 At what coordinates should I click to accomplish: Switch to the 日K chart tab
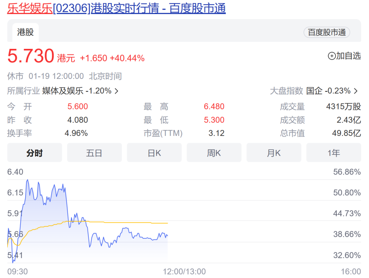pyautogui.click(x=154, y=153)
